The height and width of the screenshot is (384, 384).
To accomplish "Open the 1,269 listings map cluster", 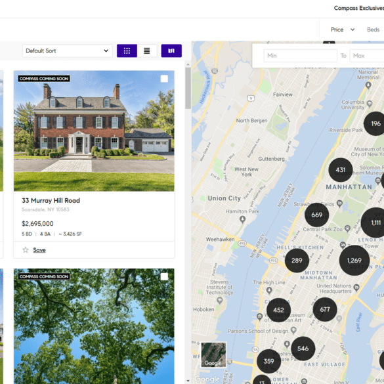I will pyautogui.click(x=354, y=261).
